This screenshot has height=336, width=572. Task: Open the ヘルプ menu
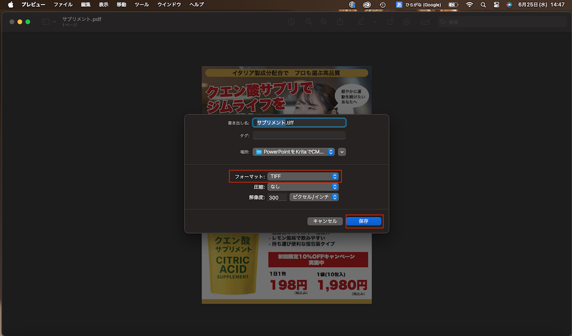click(x=197, y=5)
